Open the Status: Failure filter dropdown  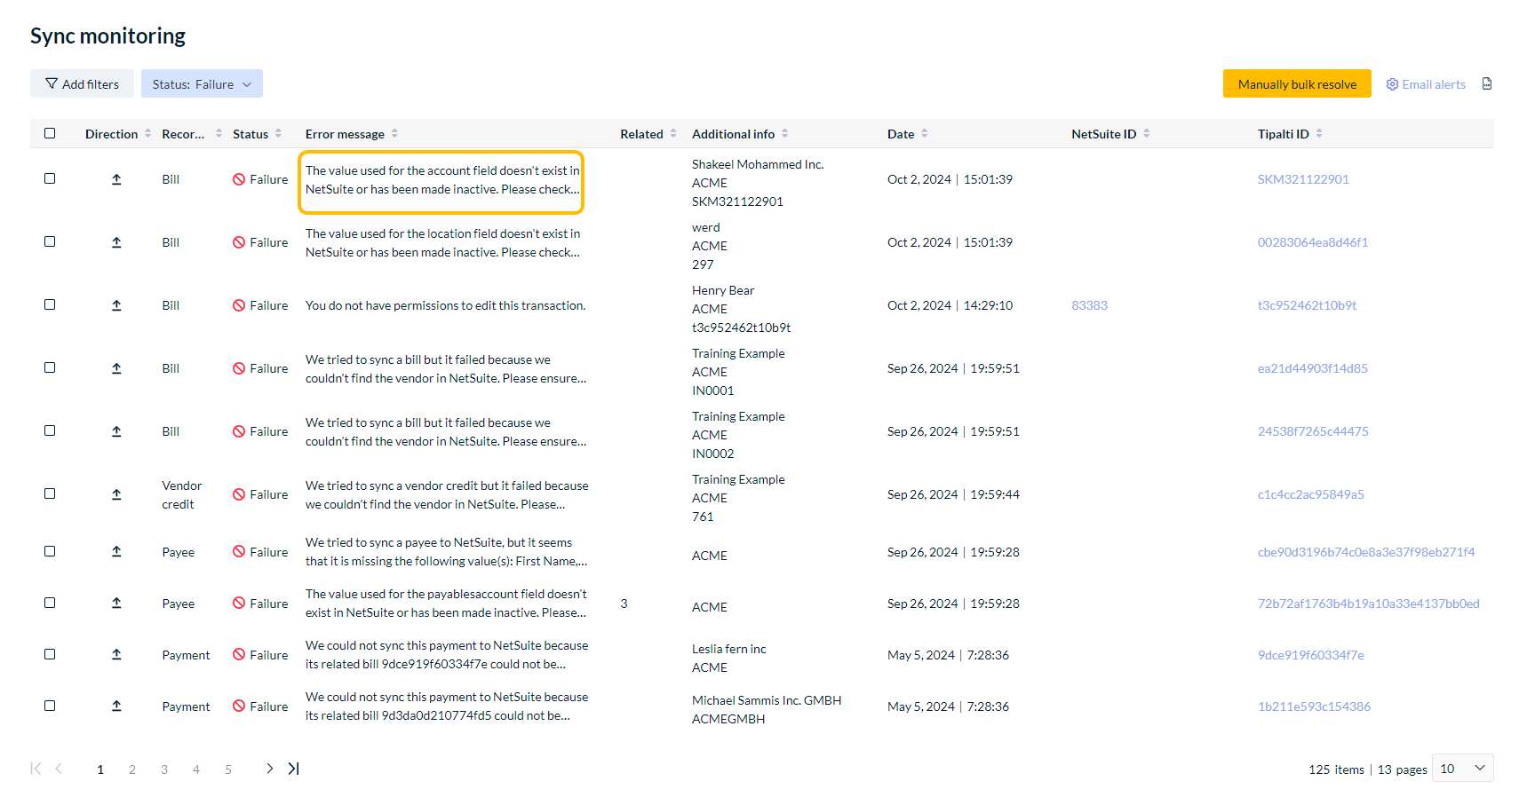(x=202, y=83)
